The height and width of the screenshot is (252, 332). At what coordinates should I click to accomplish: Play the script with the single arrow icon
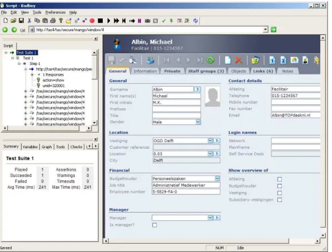[x=109, y=21]
